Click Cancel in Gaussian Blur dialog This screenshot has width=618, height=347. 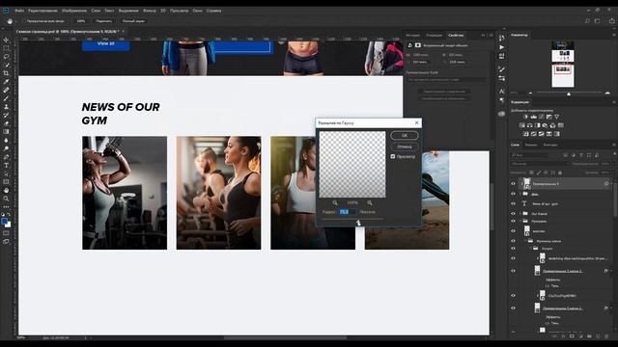[x=405, y=147]
